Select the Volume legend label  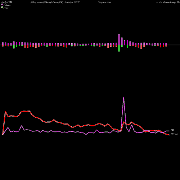7,5
